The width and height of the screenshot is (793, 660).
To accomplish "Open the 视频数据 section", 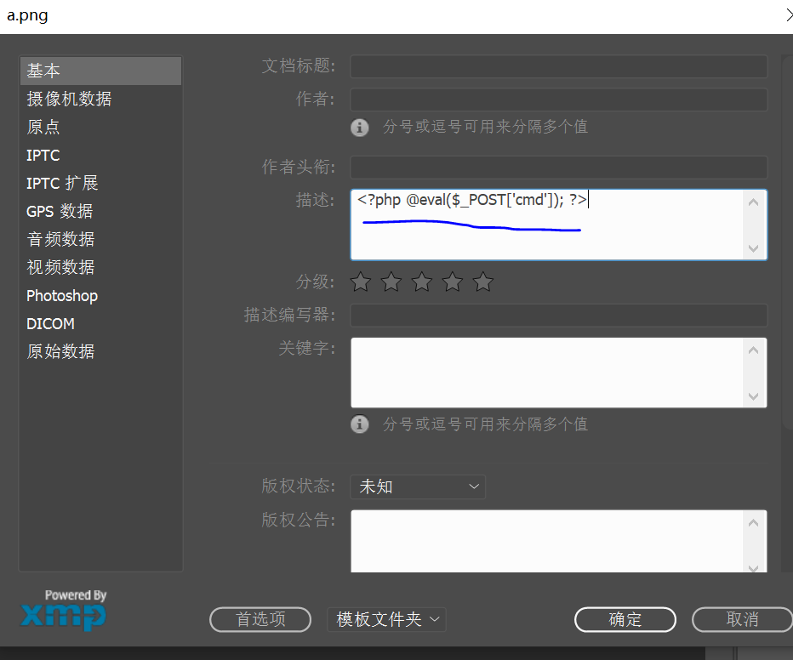I will coord(100,267).
